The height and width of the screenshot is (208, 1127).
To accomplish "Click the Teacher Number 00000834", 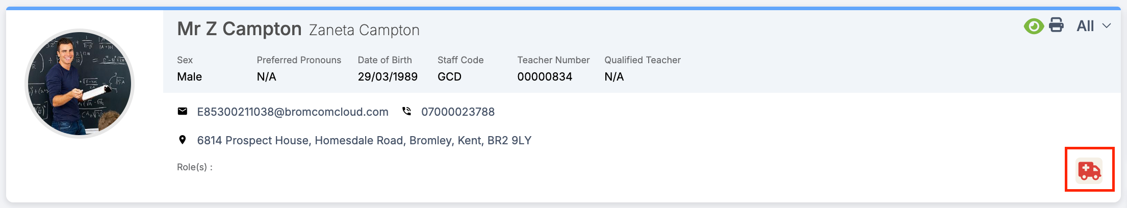I will pyautogui.click(x=545, y=77).
